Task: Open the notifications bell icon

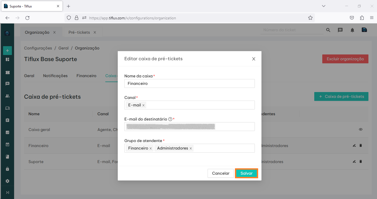Action: (352, 30)
